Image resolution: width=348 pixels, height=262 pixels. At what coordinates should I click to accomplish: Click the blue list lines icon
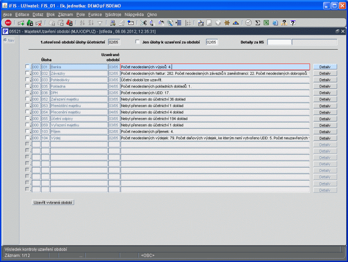click(179, 23)
